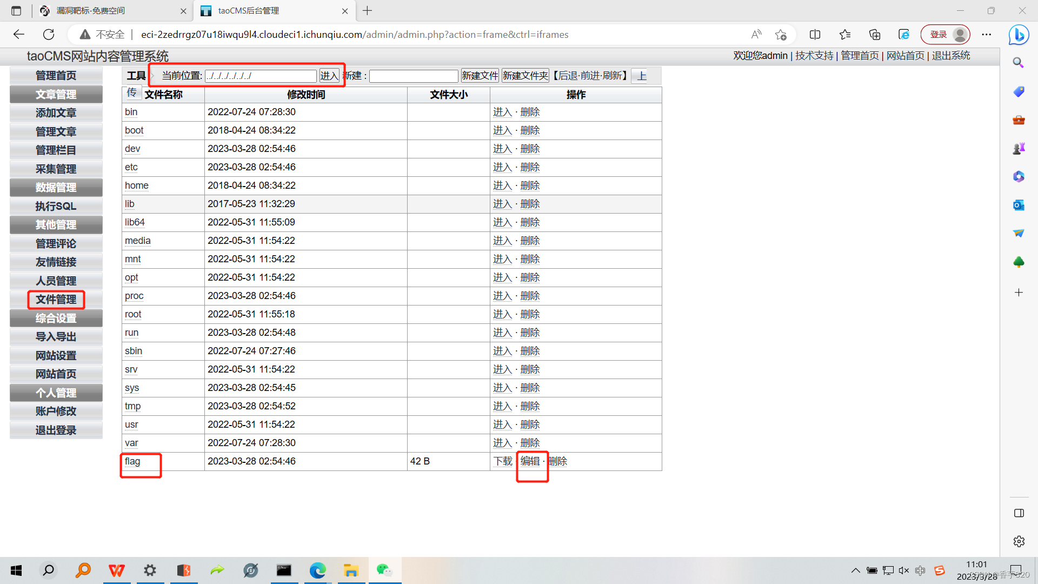
Task: Click the 新建 name input field
Action: [x=414, y=76]
